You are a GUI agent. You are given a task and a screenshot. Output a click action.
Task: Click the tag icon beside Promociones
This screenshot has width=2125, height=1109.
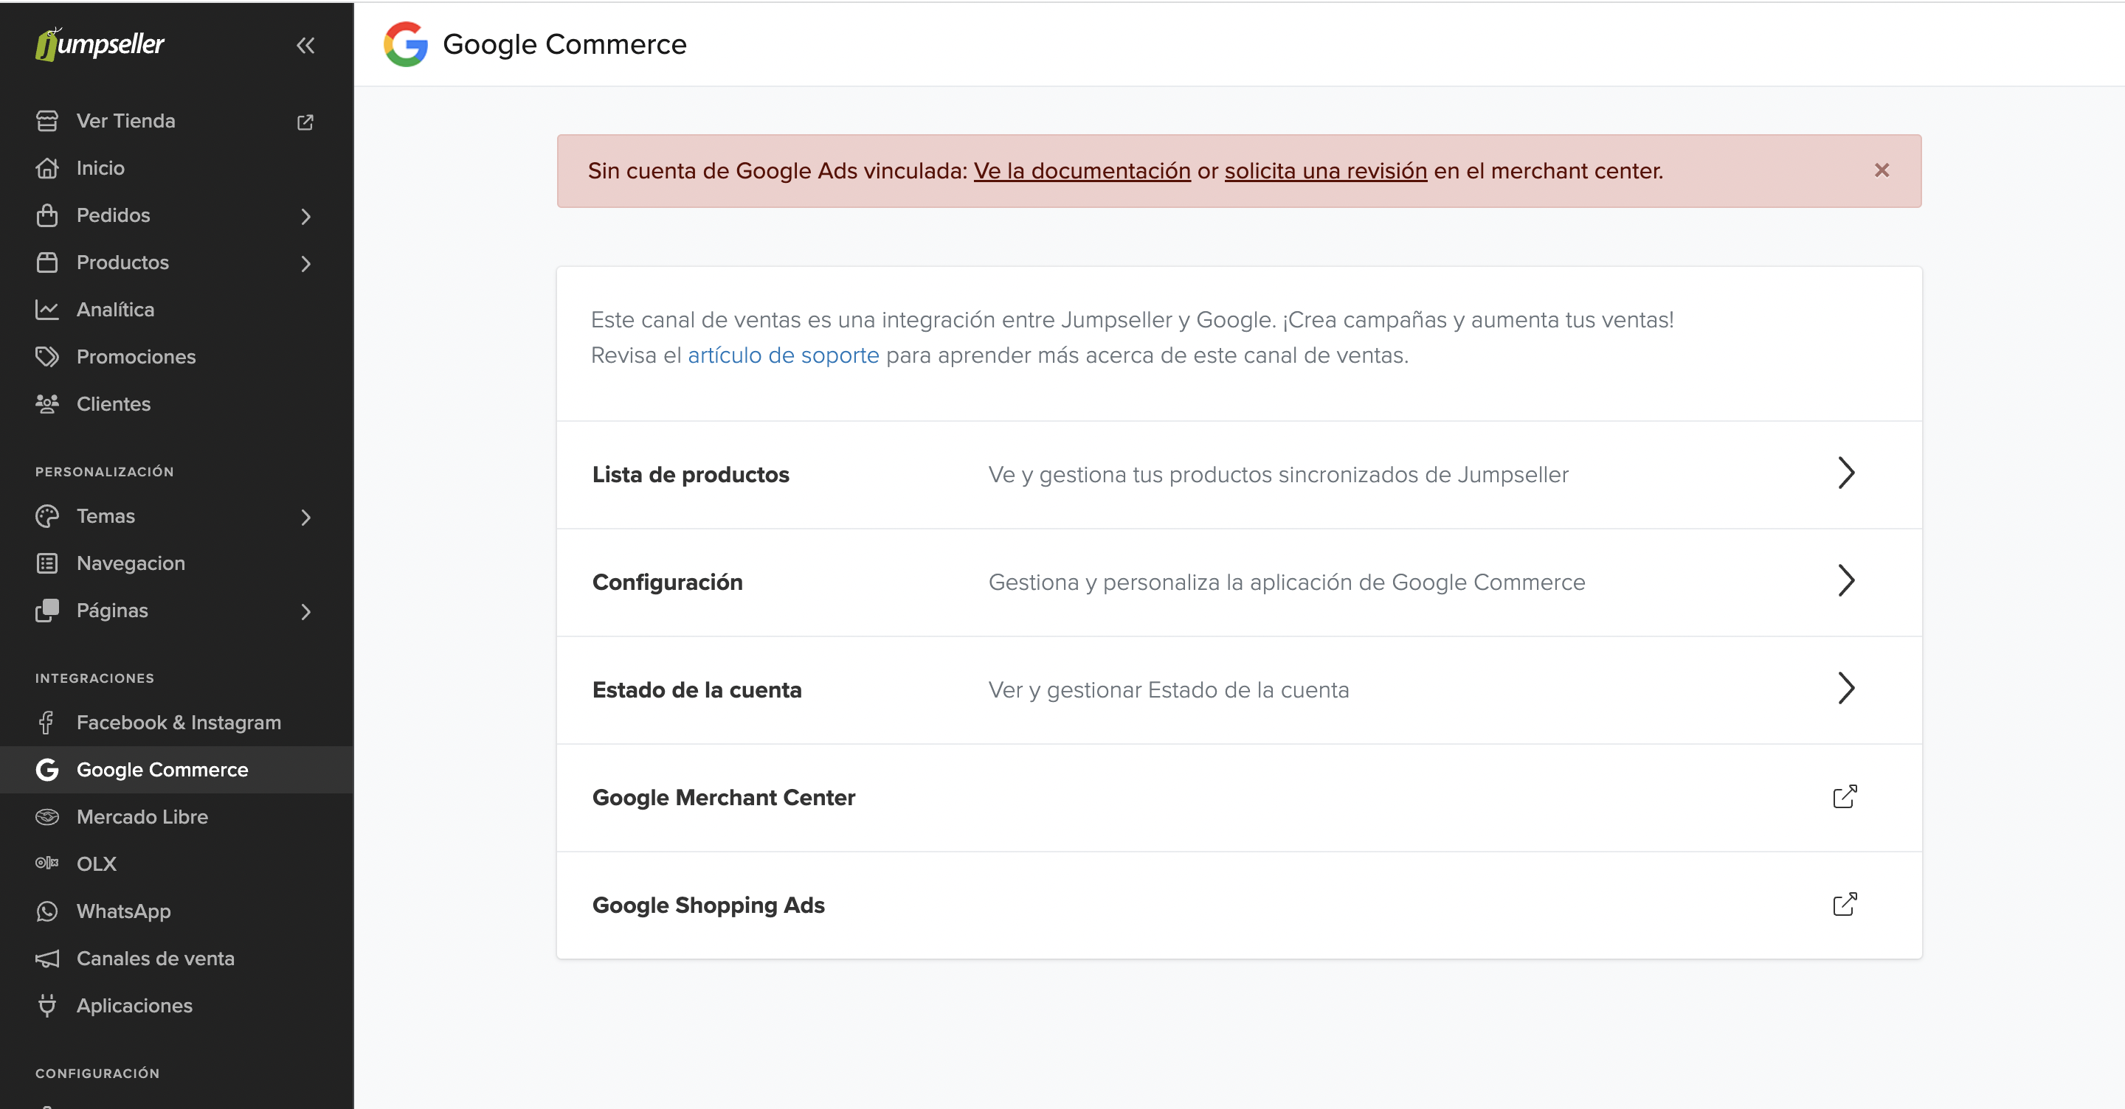(47, 357)
